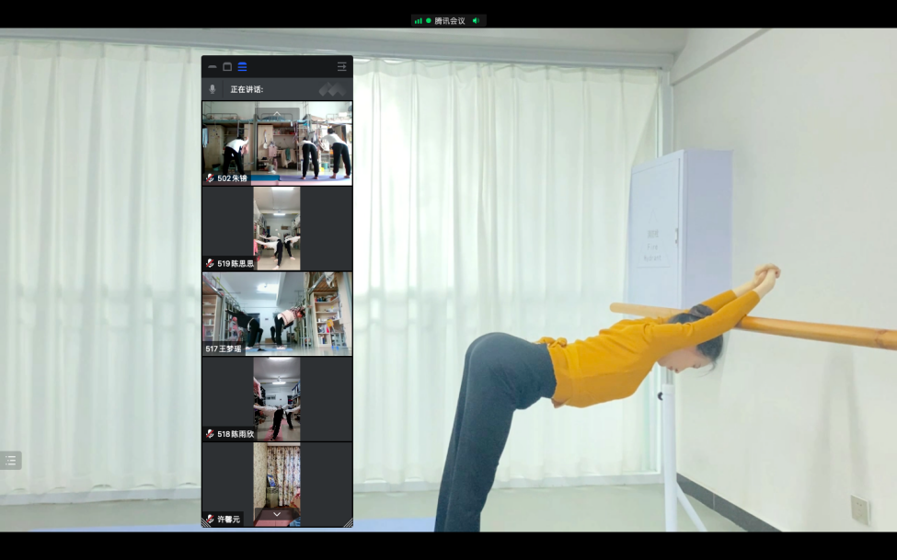Screen dimensions: 897x560
Task: Click the bottom-right panel resize handle
Action: pos(348,522)
